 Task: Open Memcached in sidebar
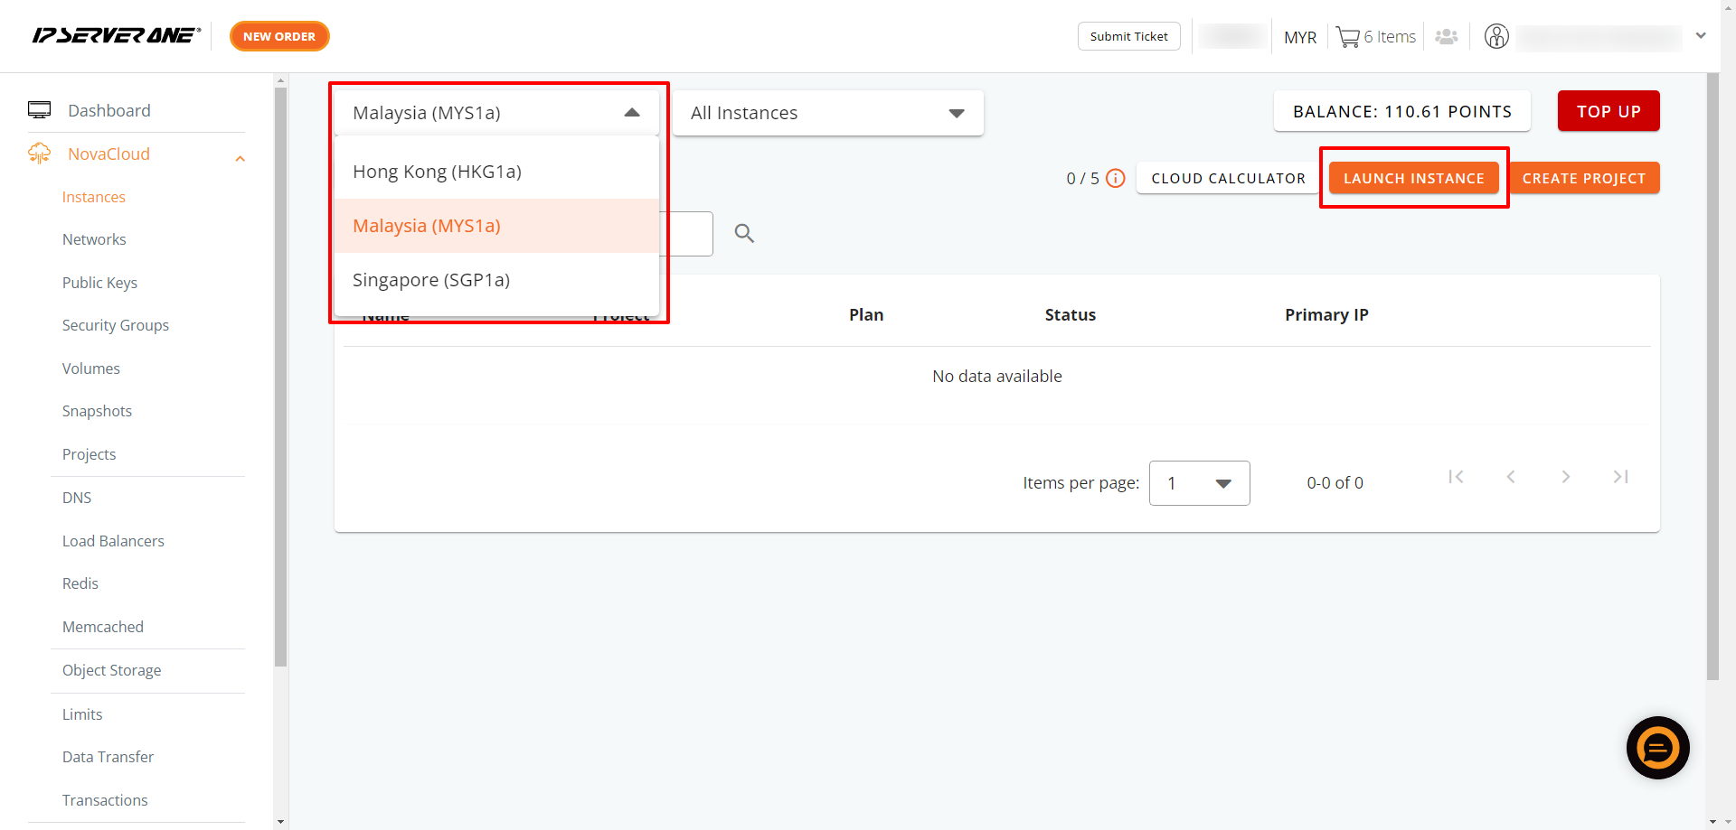coord(103,627)
